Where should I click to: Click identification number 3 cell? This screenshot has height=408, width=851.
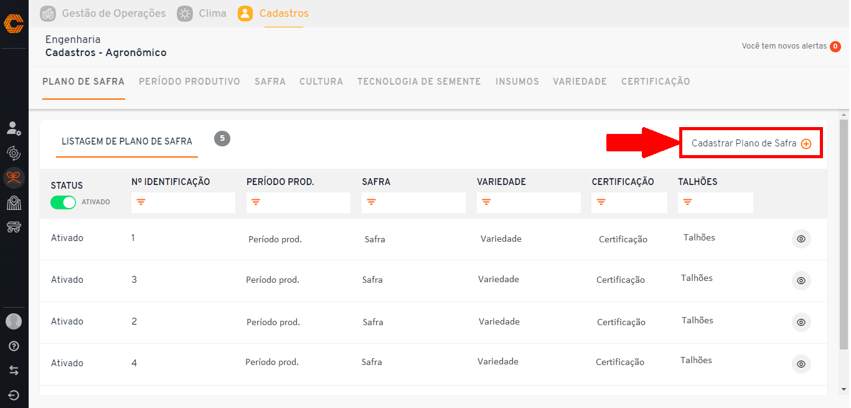[x=134, y=280]
